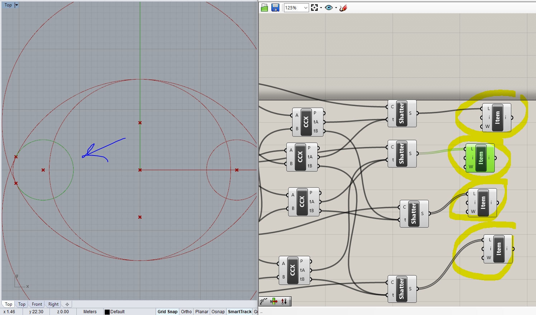
Task: Select the topmost Shatter component
Action: (x=402, y=113)
